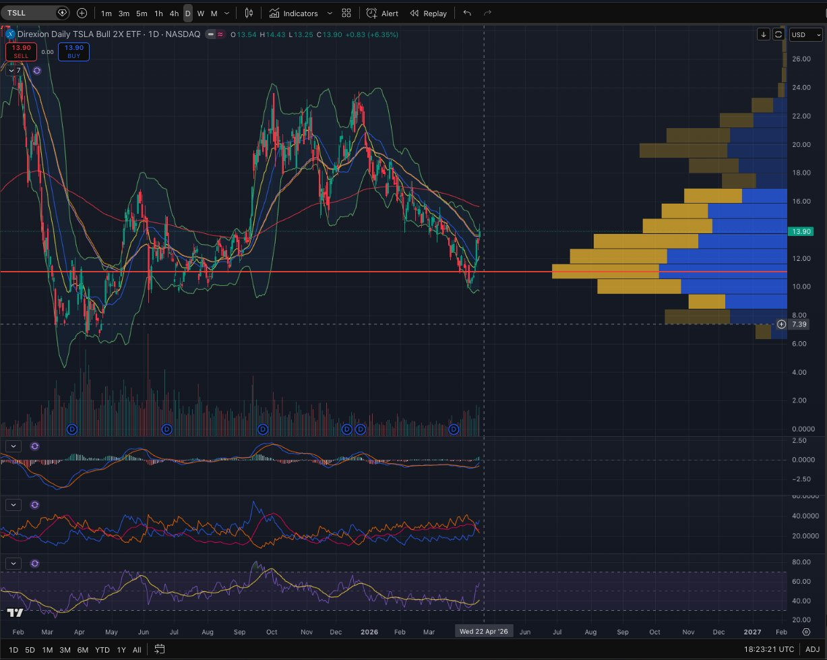
Task: Click the purple refresh icon in MACD pane
Action: [x=35, y=446]
